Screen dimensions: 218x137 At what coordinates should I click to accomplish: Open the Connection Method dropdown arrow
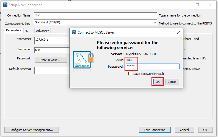[x=154, y=22]
